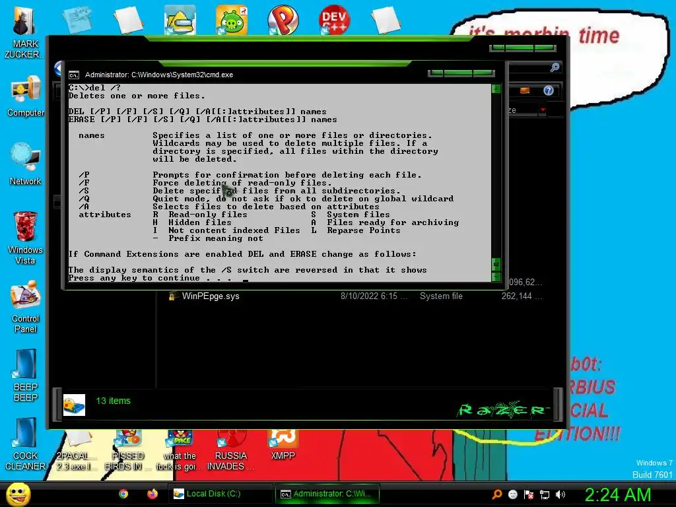Open the Computer desktop icon
The image size is (676, 507).
pyautogui.click(x=26, y=96)
